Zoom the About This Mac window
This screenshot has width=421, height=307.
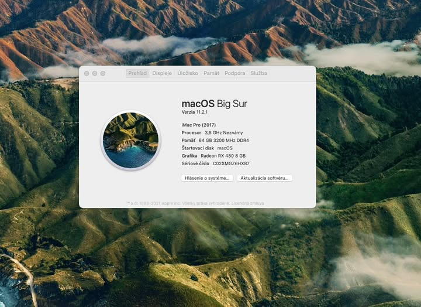tap(103, 73)
